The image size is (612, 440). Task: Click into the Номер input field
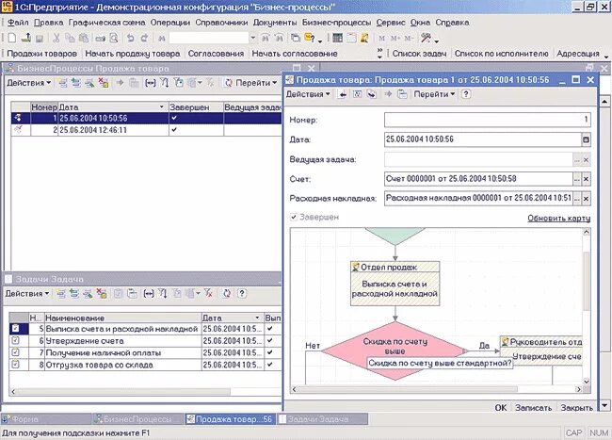coord(487,120)
